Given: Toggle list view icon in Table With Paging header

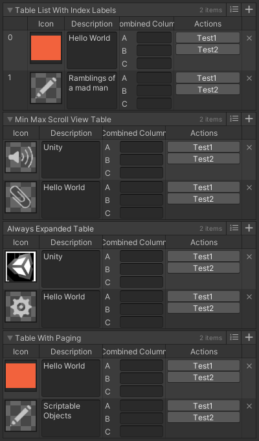Looking at the screenshot, I should (x=234, y=337).
